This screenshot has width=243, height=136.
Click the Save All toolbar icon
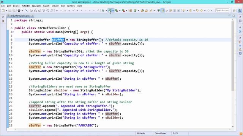pyautogui.click(x=14, y=11)
